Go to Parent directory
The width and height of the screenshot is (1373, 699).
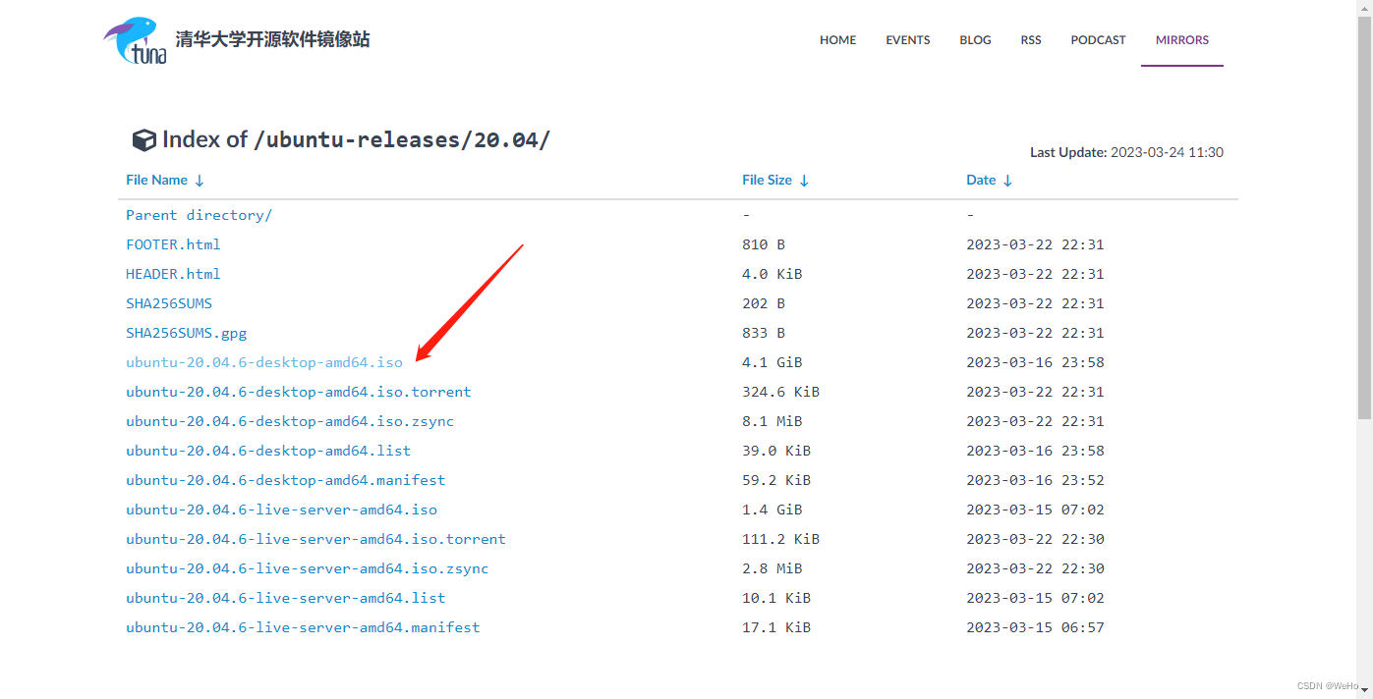tap(199, 215)
